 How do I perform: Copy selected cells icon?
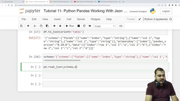[41, 26]
